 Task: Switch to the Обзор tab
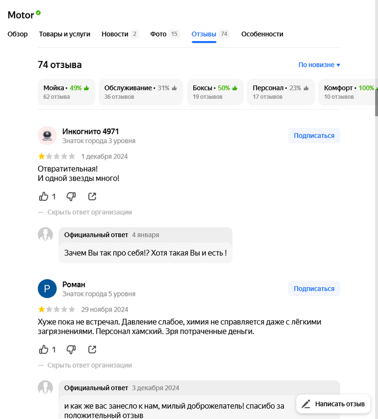click(18, 34)
